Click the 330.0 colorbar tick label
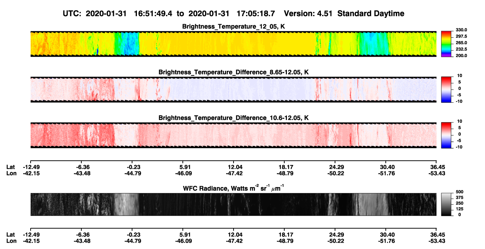The height and width of the screenshot is (249, 485). (x=462, y=30)
